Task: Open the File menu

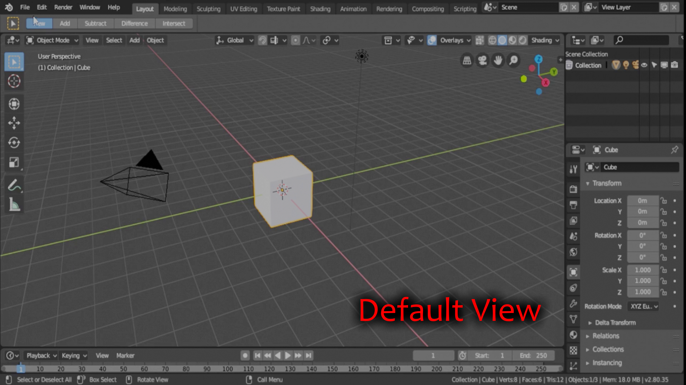Action: (x=25, y=7)
